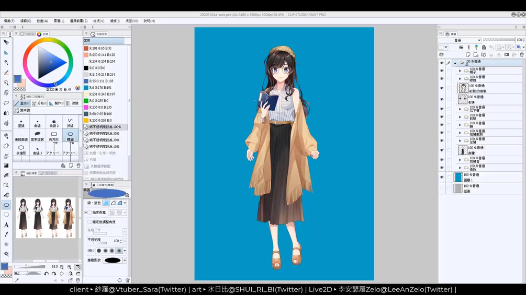The height and width of the screenshot is (295, 526).
Task: Hide the 表情 layer
Action: click(442, 99)
